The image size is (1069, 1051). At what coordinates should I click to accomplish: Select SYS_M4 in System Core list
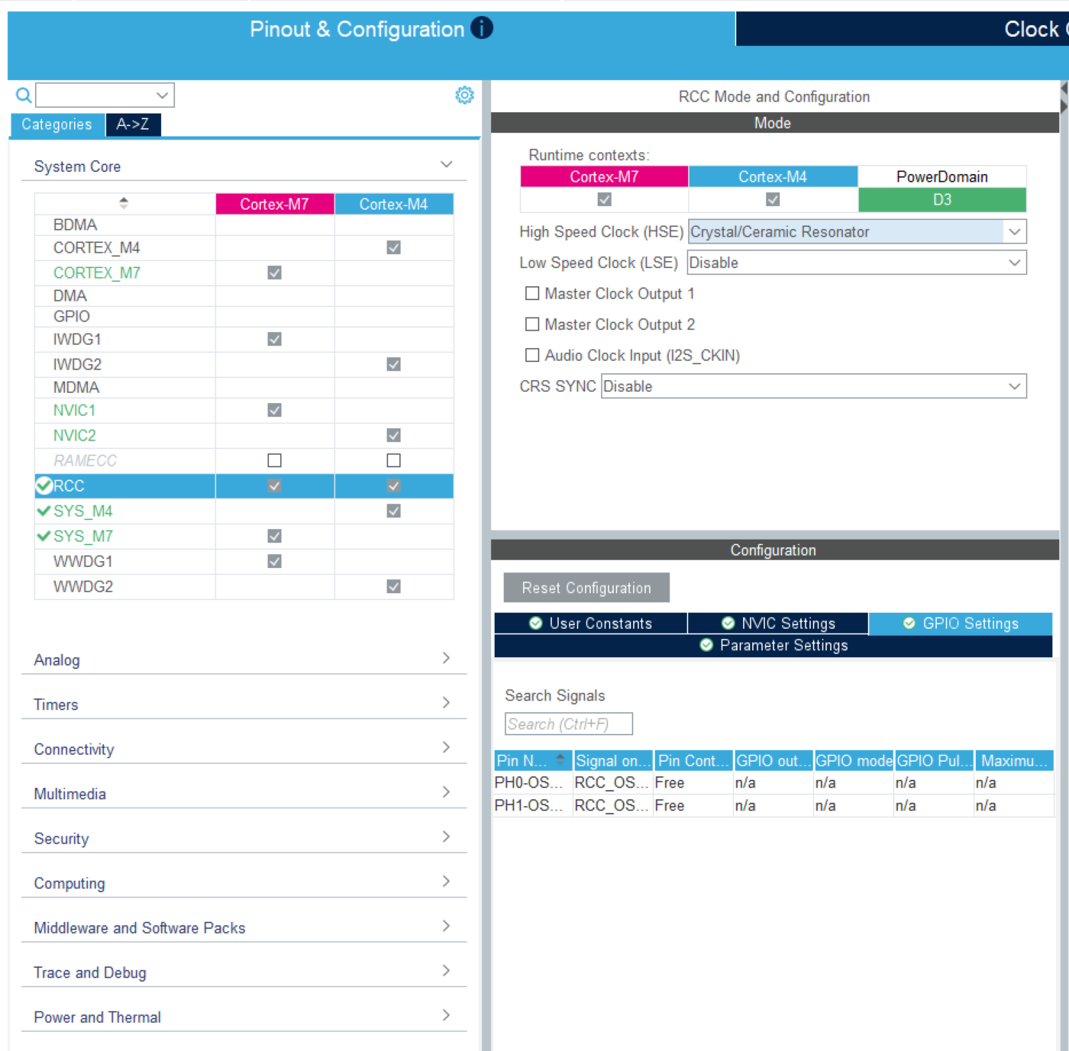tap(83, 511)
